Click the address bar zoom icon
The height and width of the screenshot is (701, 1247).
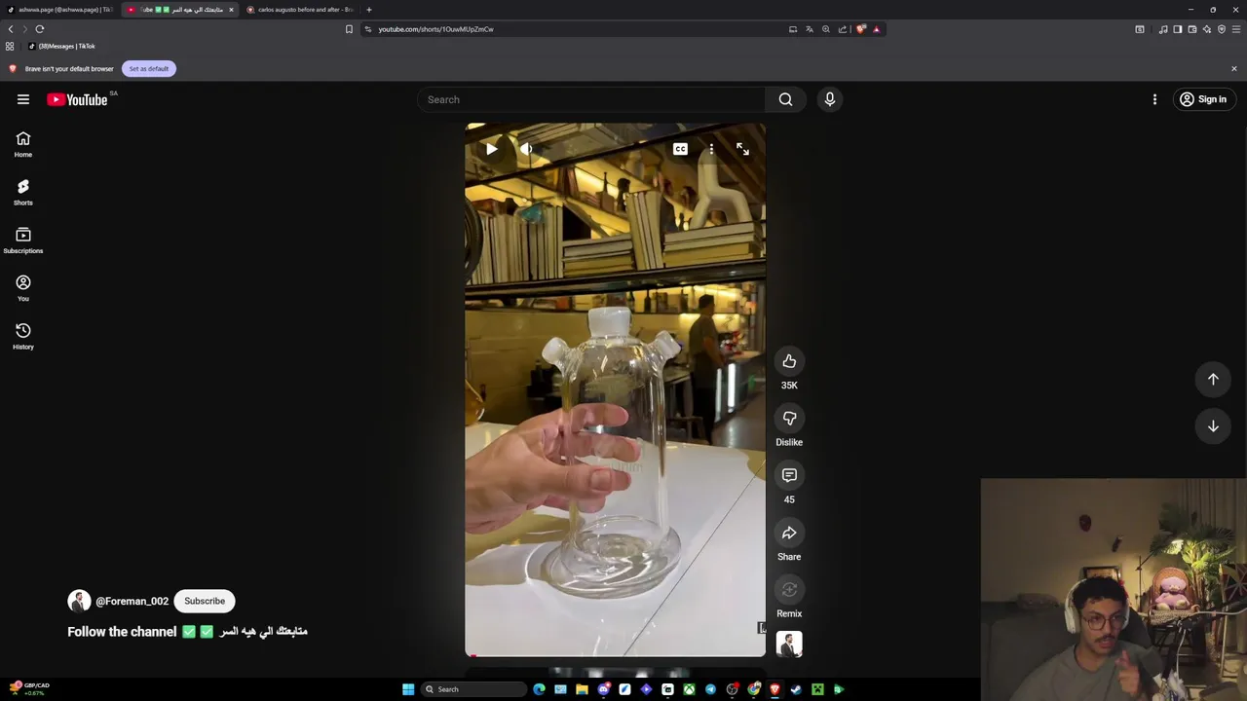click(x=826, y=29)
